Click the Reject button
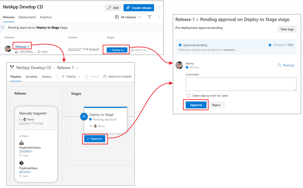 (216, 105)
